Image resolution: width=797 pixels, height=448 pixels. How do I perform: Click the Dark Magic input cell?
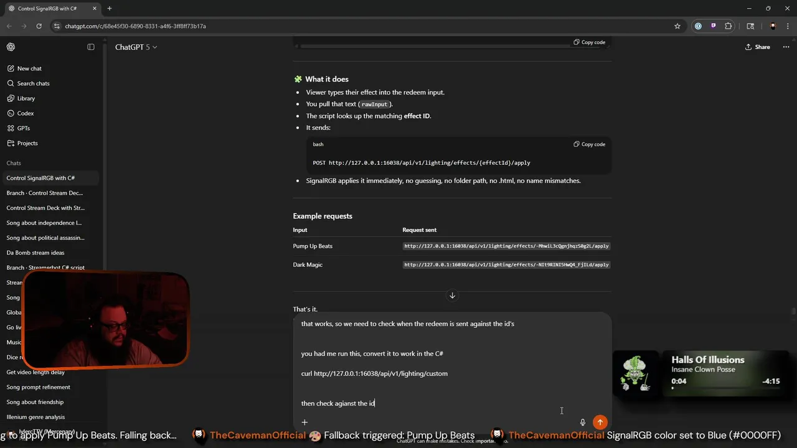[308, 265]
